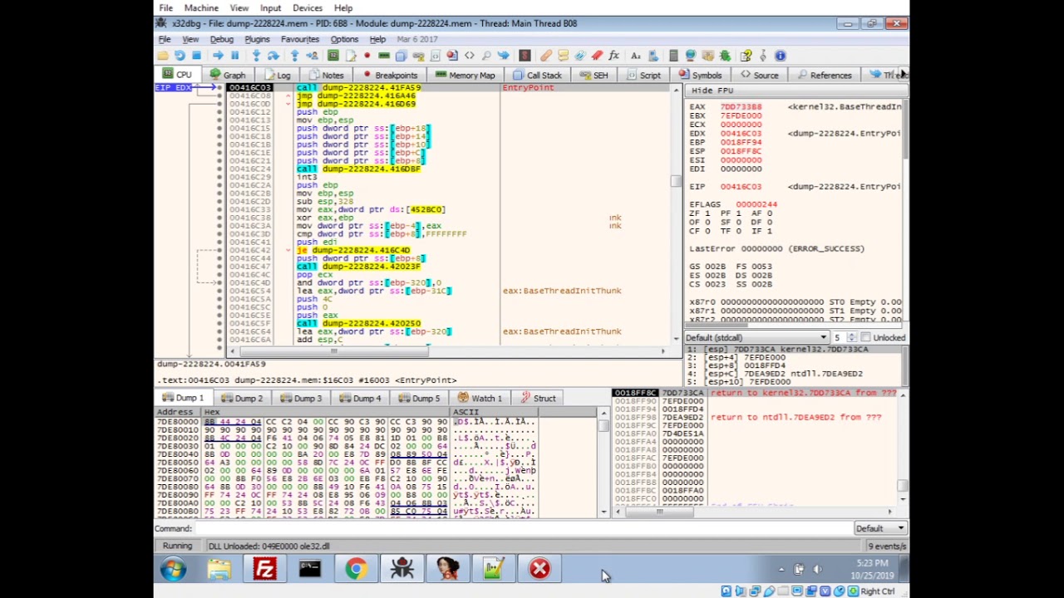Click the Patches bandage toolbar icon
Image resolution: width=1064 pixels, height=598 pixels.
(x=547, y=56)
